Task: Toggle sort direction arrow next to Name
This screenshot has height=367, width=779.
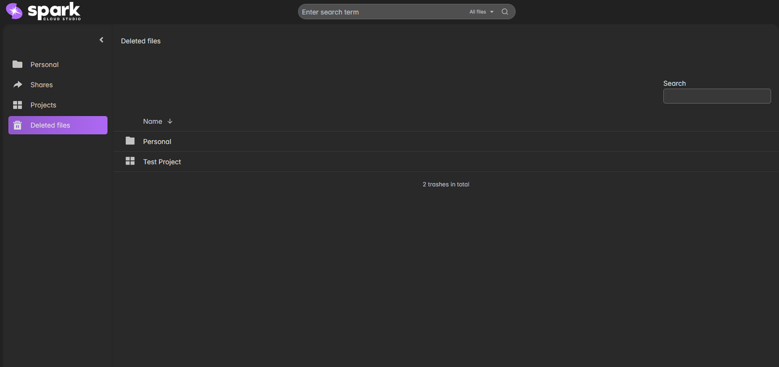Action: tap(170, 122)
